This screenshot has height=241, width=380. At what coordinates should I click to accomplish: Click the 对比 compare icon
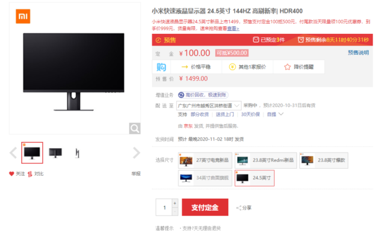30,174
